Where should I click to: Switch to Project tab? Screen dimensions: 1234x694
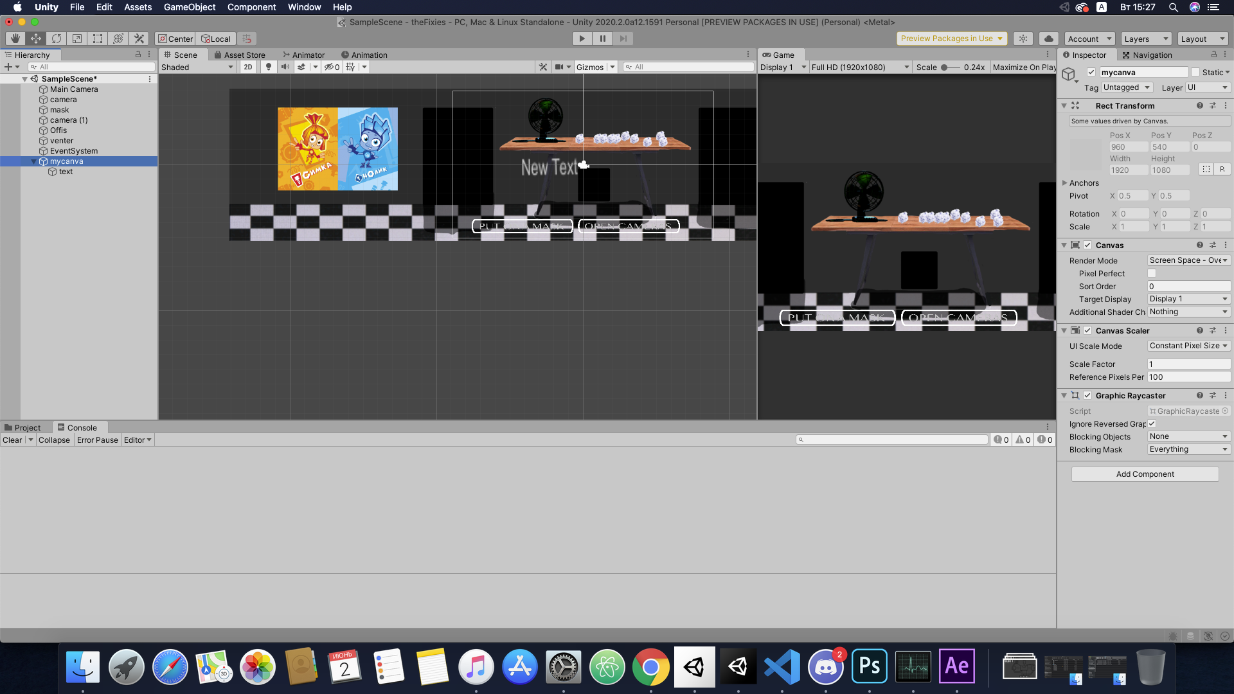click(22, 427)
